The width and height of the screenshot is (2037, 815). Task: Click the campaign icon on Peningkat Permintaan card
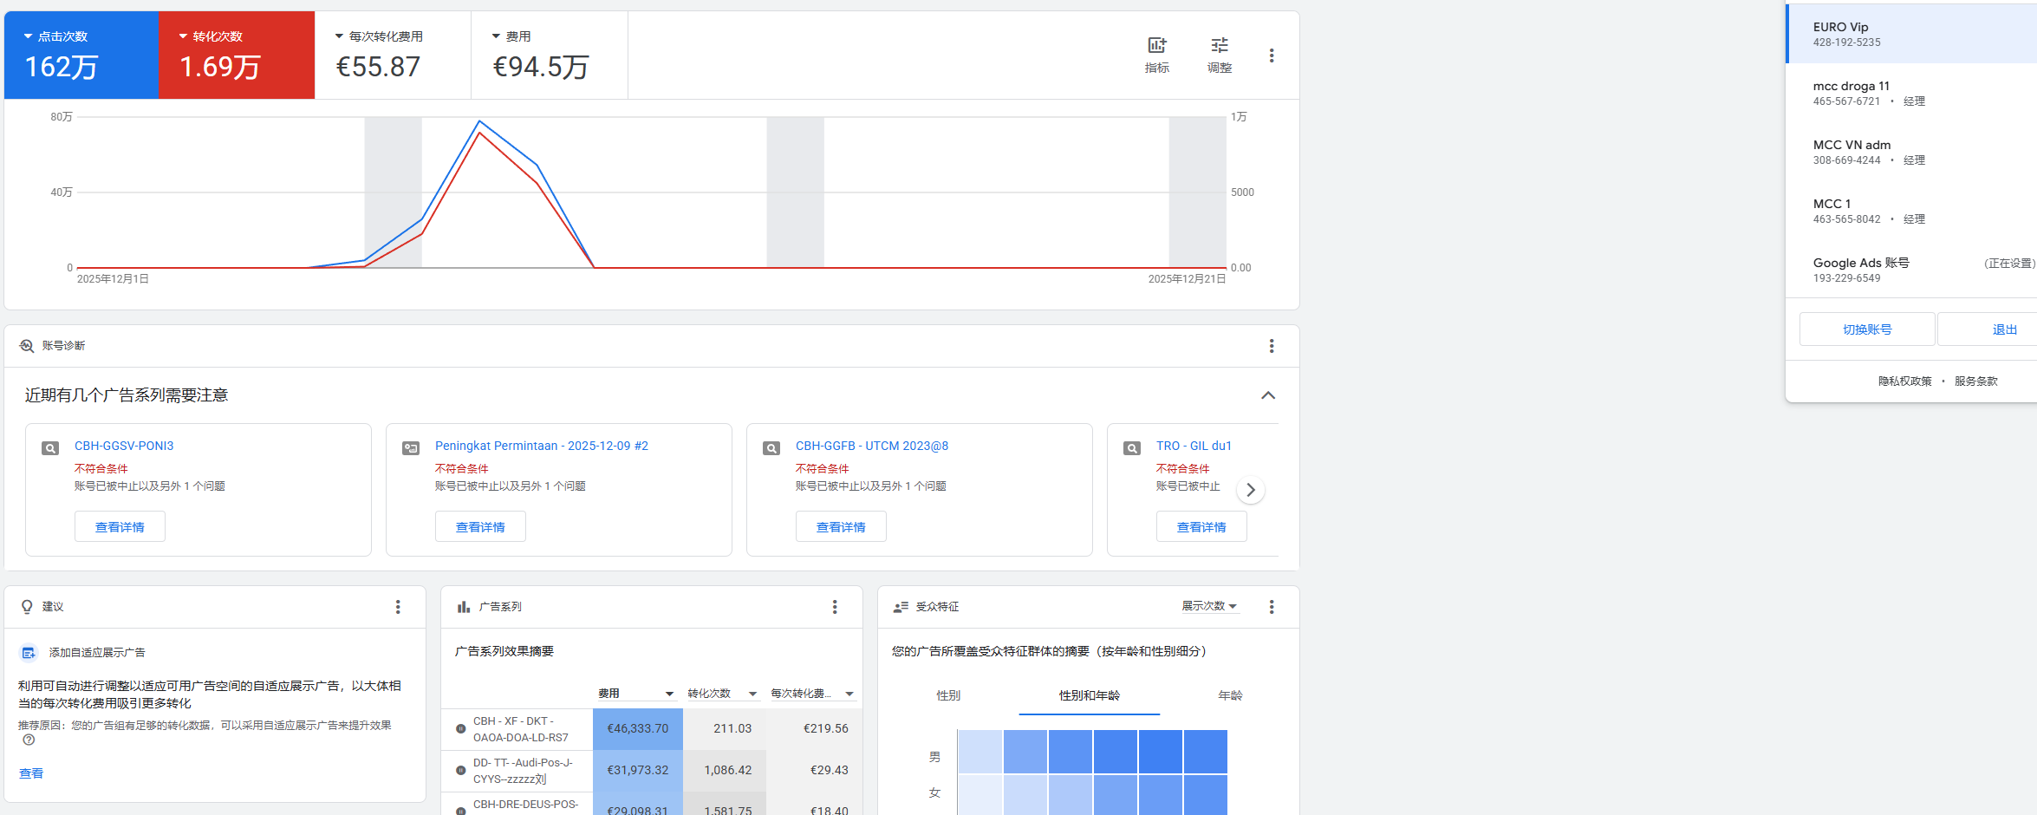411,448
